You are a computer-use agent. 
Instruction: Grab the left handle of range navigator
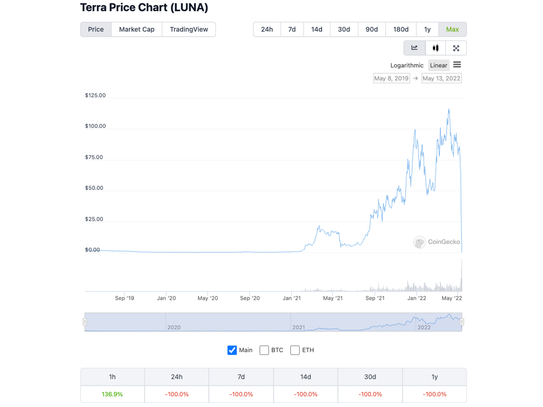coord(85,322)
